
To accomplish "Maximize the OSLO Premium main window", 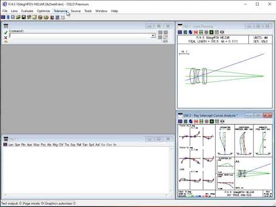I will click(258, 4).
